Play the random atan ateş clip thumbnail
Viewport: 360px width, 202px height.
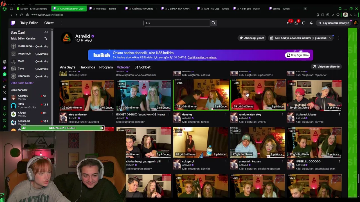258,95
